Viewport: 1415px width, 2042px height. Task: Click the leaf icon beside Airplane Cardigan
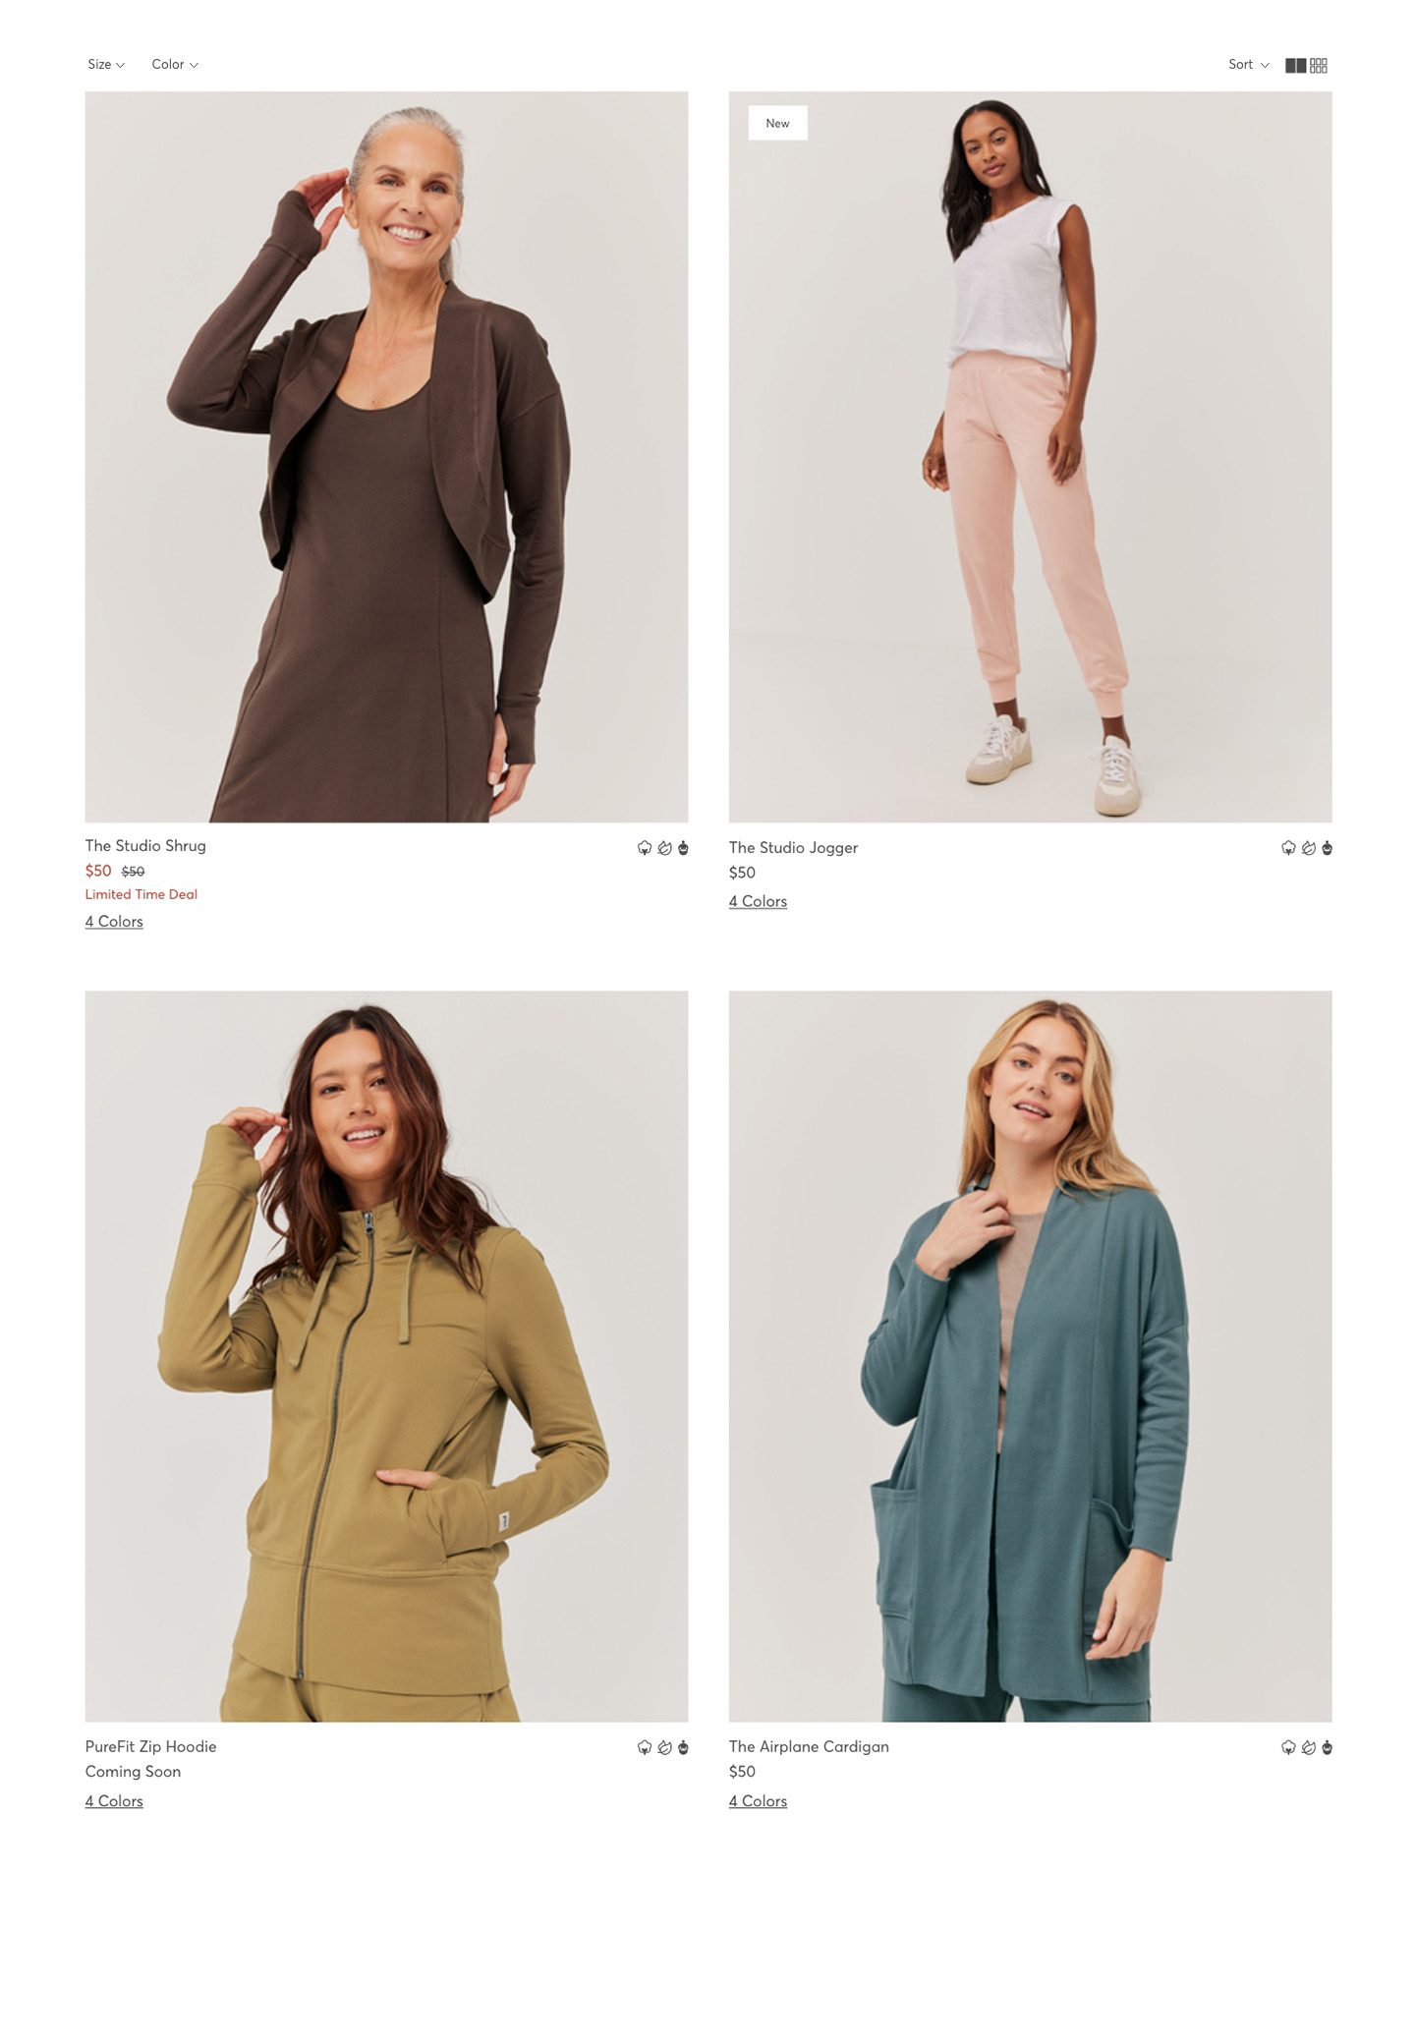1308,1747
